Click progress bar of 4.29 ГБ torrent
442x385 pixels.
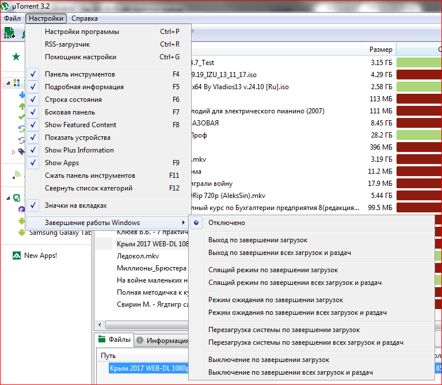[419, 75]
